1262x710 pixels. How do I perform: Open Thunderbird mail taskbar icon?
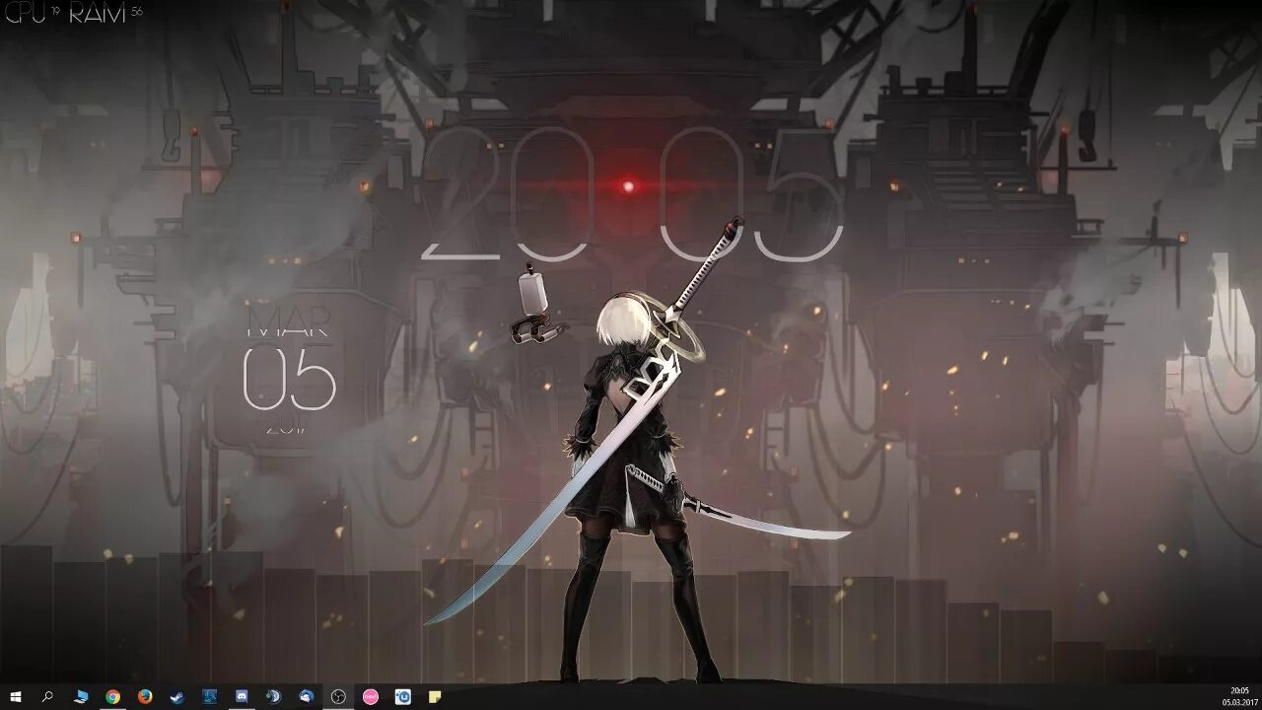(x=306, y=696)
